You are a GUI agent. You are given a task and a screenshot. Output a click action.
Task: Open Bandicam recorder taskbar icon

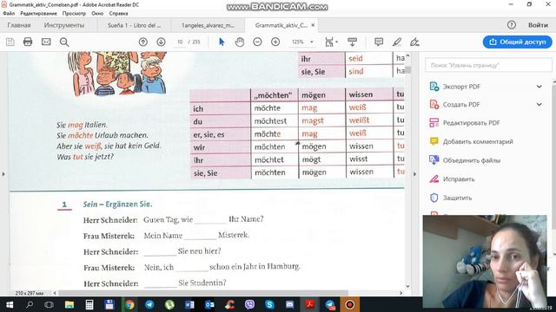click(x=349, y=304)
